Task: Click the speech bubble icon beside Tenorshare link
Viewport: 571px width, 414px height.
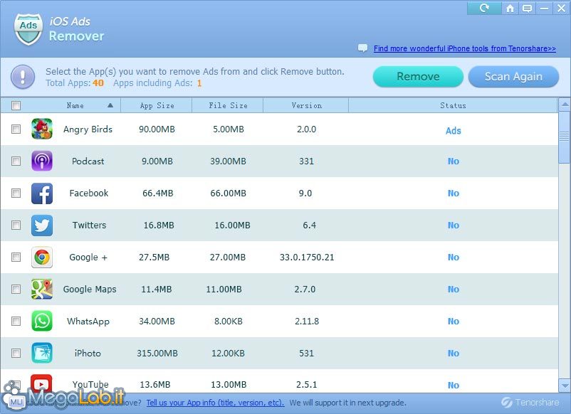Action: pyautogui.click(x=362, y=48)
